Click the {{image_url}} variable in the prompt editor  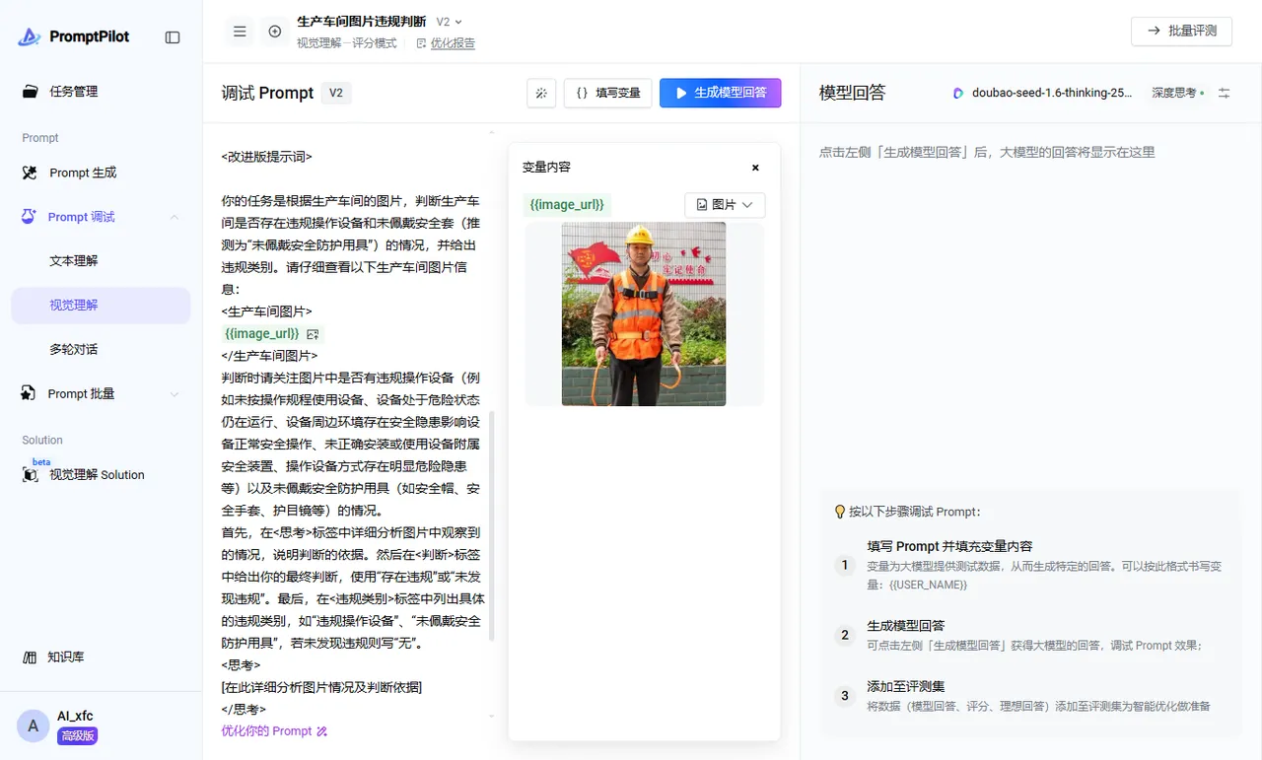pyautogui.click(x=261, y=334)
